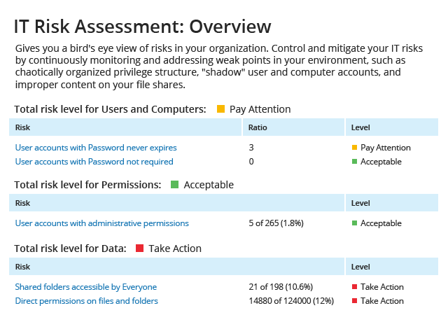Select the '14880 of 124000 (12%)' value
This screenshot has width=448, height=315.
(291, 301)
